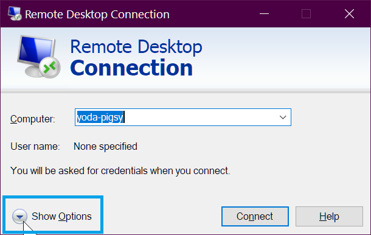Click empty space in Computer field after the text
The width and height of the screenshot is (371, 235).
click(200, 118)
